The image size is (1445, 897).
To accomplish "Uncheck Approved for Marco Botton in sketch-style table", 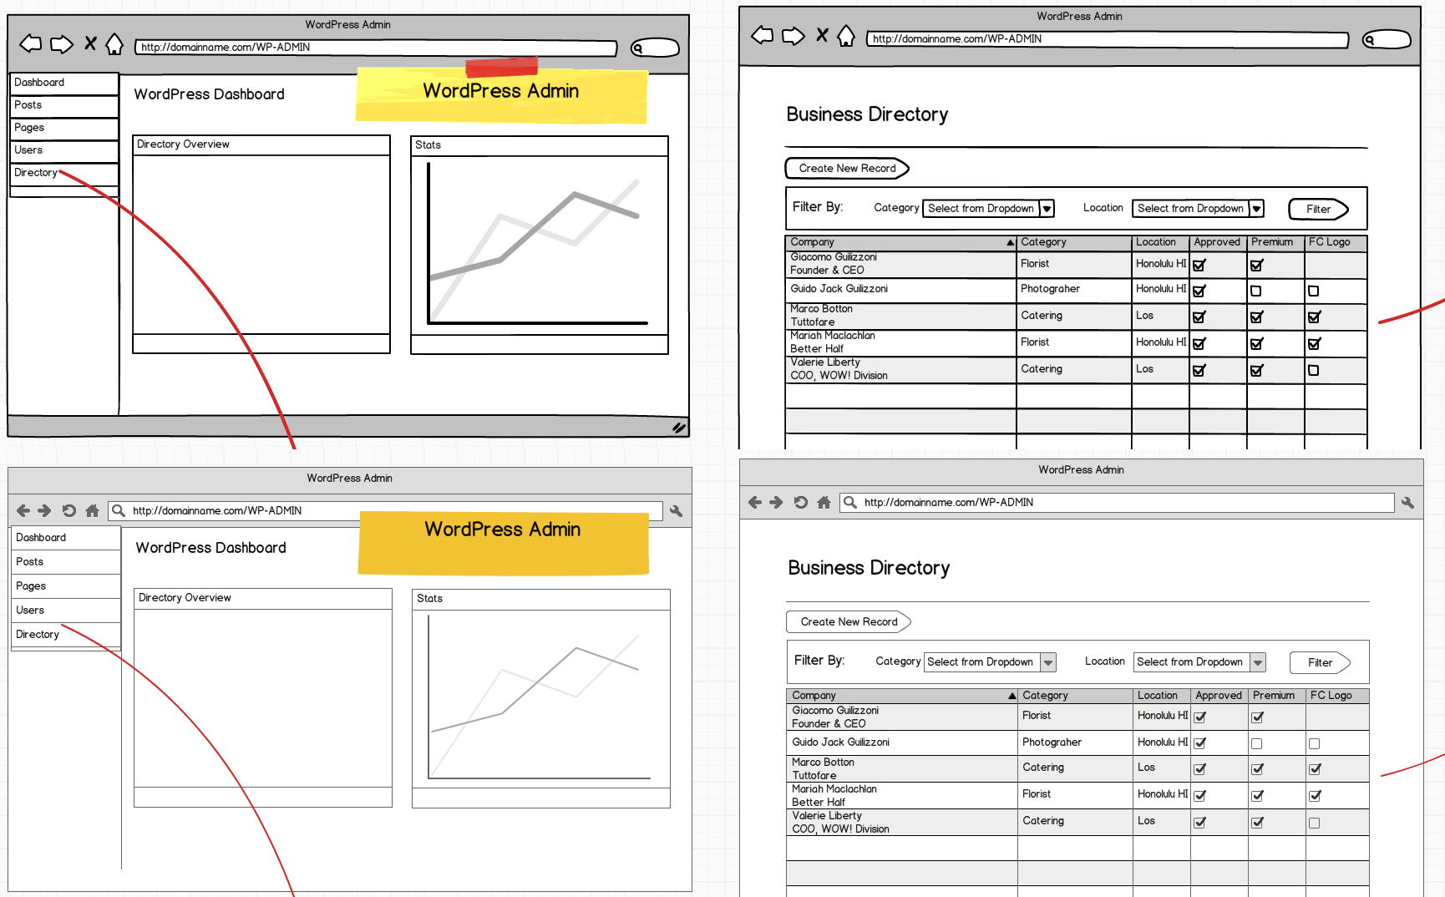I will point(1199,317).
